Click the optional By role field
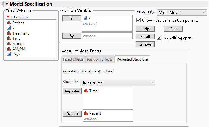Screen dimensions: 209x127 (107, 36)
